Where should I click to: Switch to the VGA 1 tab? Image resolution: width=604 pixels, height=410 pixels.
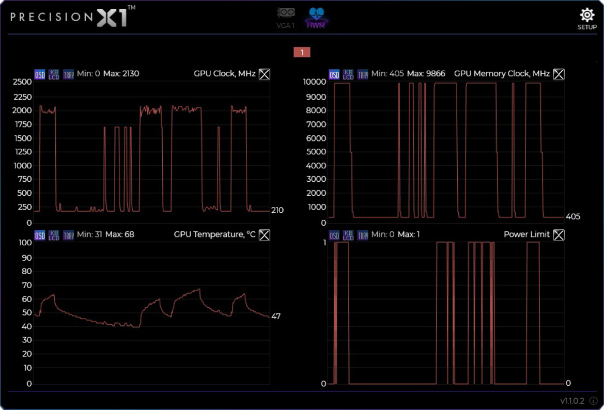pos(285,18)
